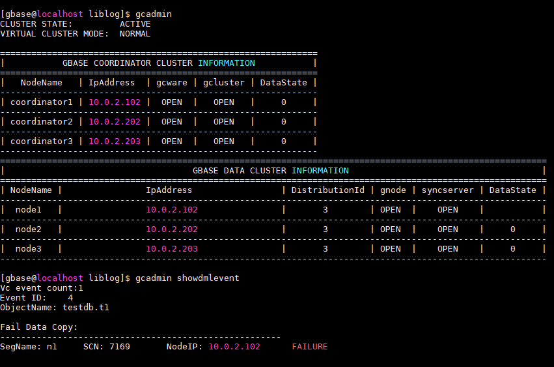The height and width of the screenshot is (367, 554).
Task: Click the NORMAL virtual cluster mode value
Action: tap(135, 34)
